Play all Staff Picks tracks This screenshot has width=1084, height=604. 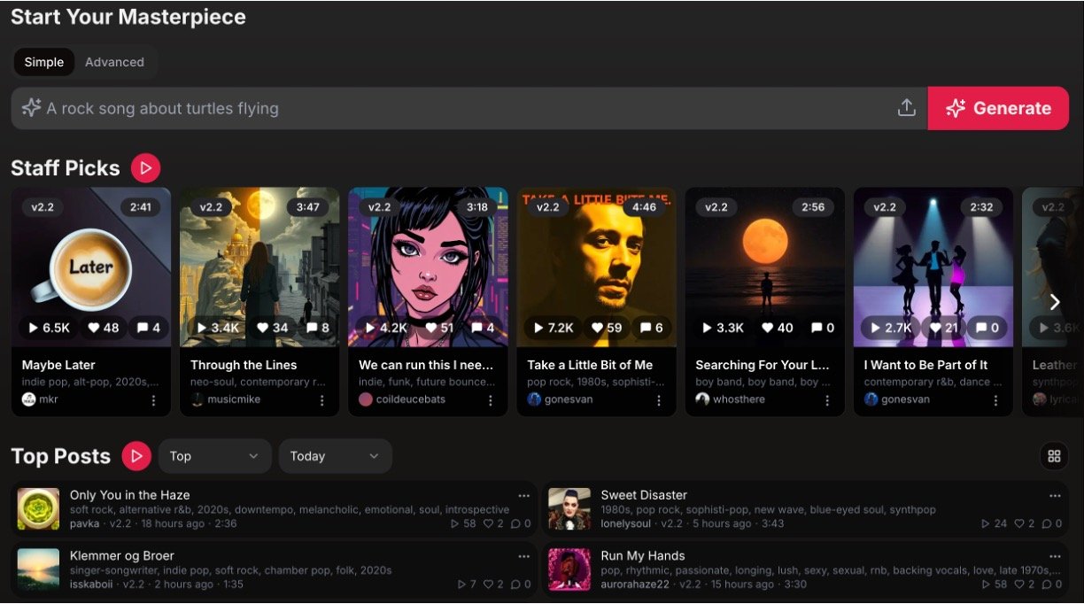tap(145, 167)
